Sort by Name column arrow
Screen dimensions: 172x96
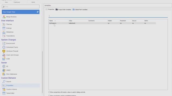[55, 21]
